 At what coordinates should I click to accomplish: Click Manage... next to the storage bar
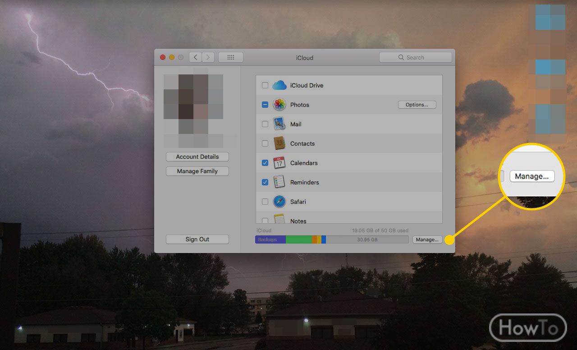click(427, 239)
